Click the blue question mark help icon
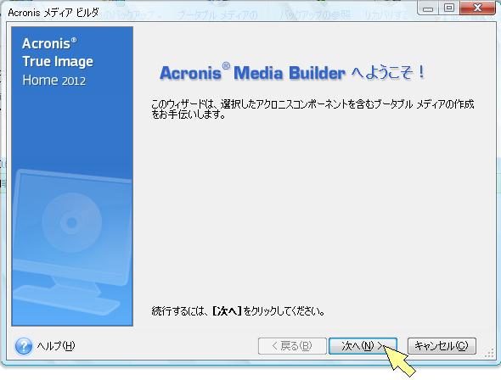This screenshot has width=501, height=380. coord(23,346)
